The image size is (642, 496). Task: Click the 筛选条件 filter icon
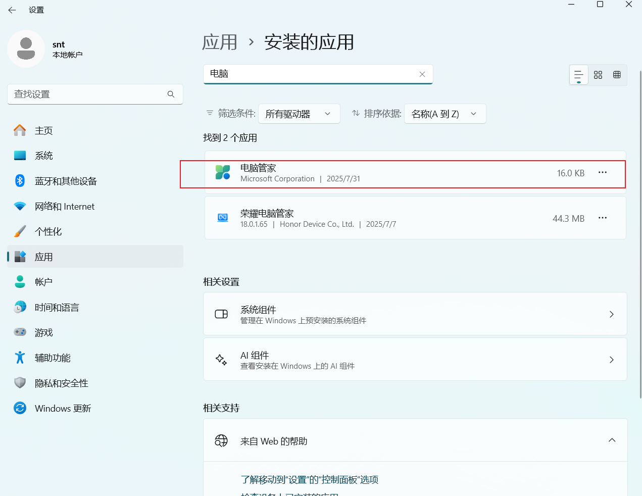pos(210,113)
